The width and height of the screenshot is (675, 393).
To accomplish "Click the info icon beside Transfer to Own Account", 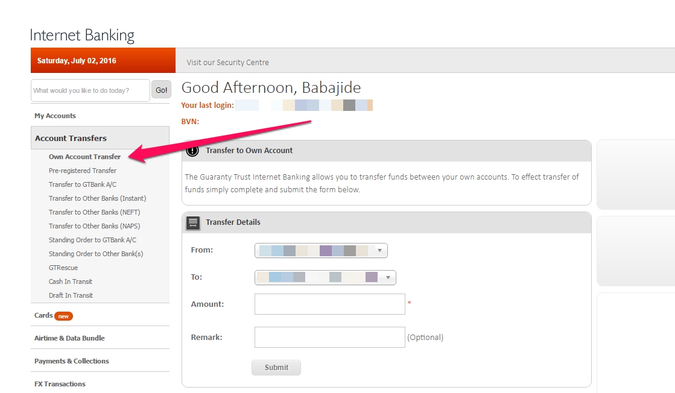I will (192, 151).
